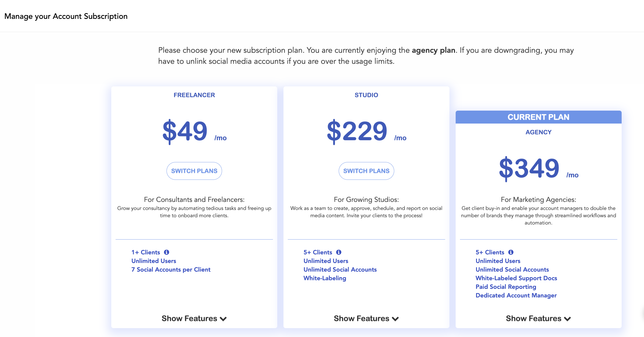The width and height of the screenshot is (644, 337).
Task: Click White-Labeled Support Docs feature
Action: coord(516,278)
